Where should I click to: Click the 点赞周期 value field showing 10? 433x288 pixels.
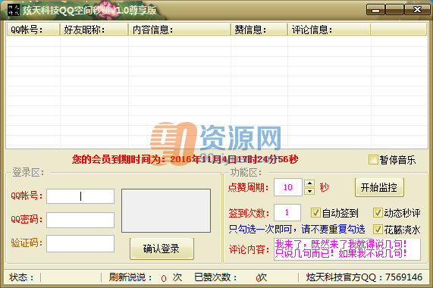288,187
